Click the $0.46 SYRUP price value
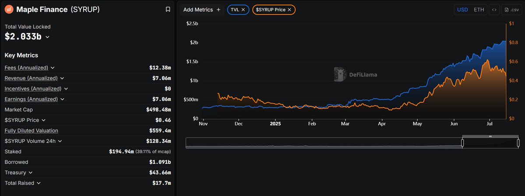The image size is (525, 196). 163,120
